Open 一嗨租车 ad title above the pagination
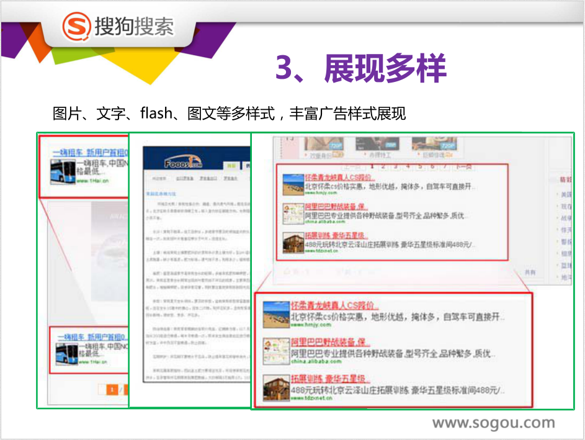 click(x=92, y=337)
